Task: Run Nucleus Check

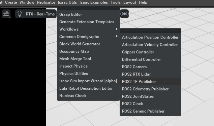Action: pyautogui.click(x=88, y=96)
